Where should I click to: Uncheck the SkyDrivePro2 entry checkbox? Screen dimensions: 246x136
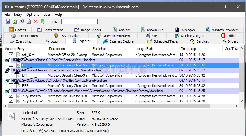coord(11,101)
